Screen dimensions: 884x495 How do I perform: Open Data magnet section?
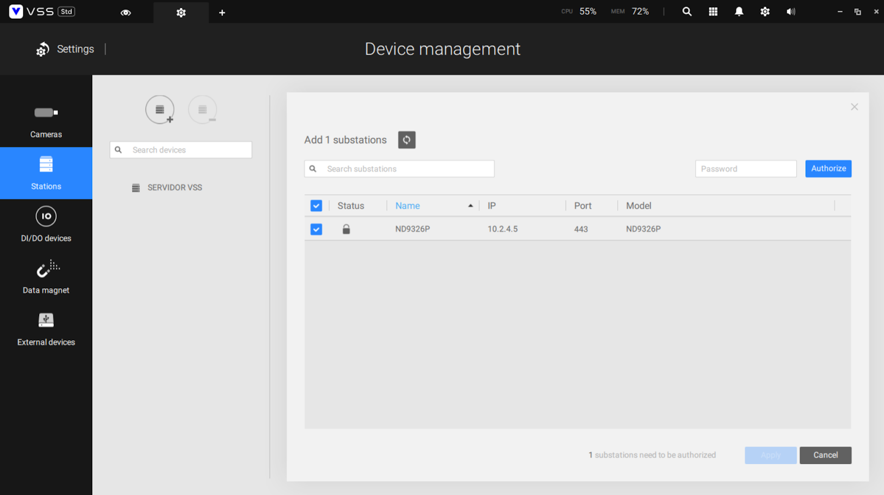46,277
